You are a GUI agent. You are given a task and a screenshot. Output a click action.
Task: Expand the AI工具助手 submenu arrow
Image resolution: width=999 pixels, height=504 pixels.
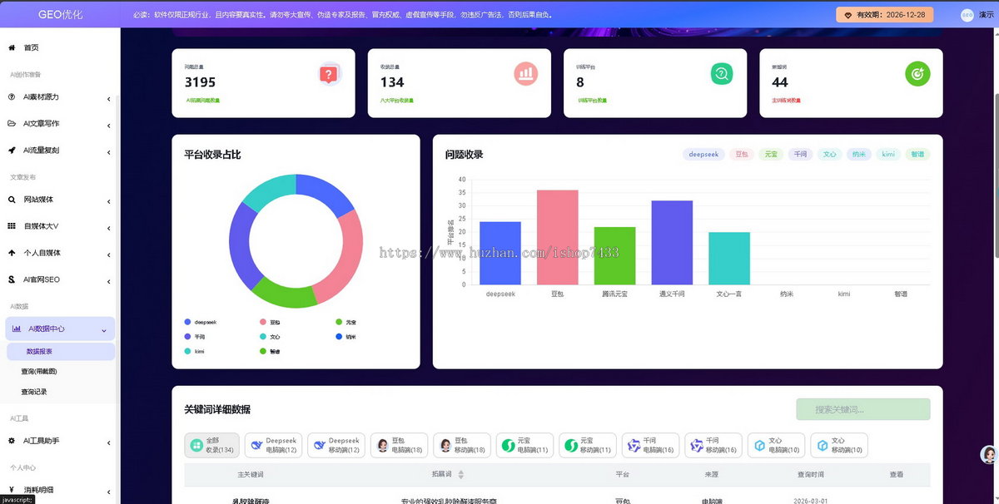tap(109, 442)
